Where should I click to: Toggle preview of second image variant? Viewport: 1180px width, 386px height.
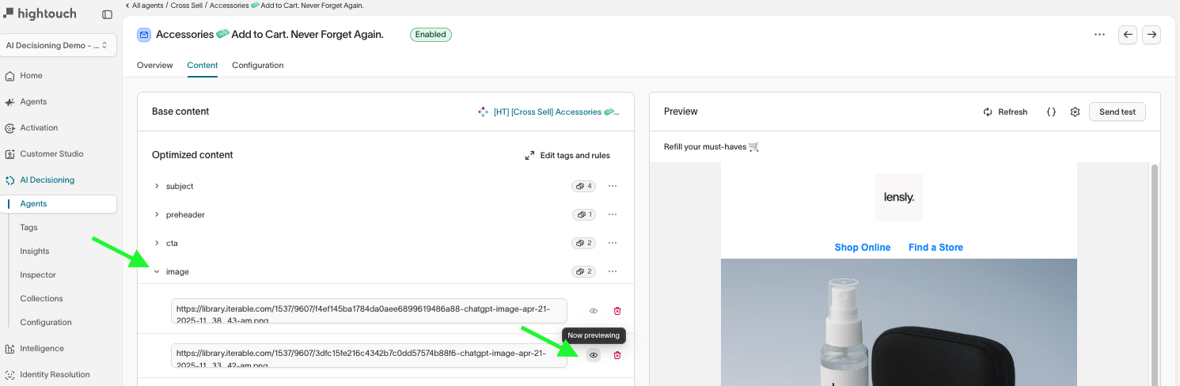594,355
